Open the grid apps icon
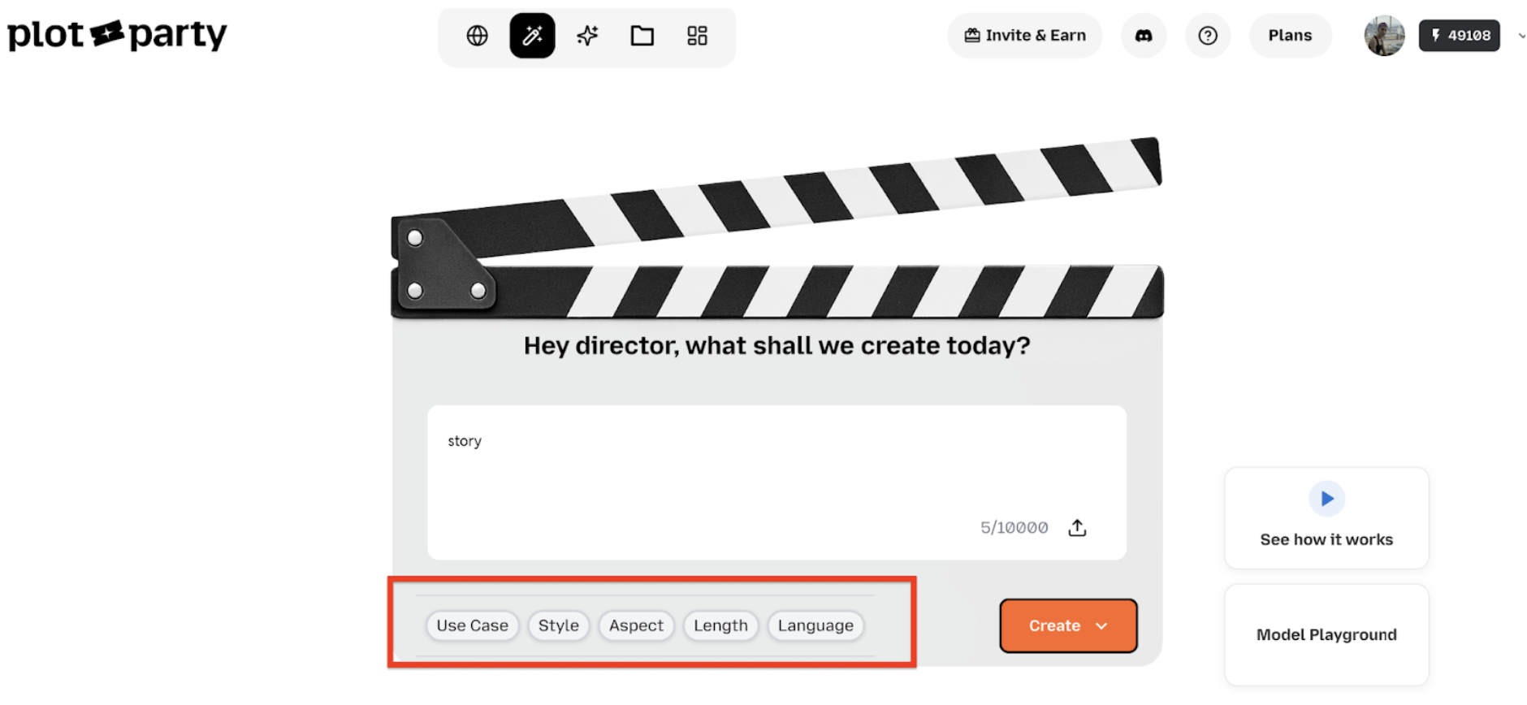Screen dimensions: 1527x705 [697, 36]
